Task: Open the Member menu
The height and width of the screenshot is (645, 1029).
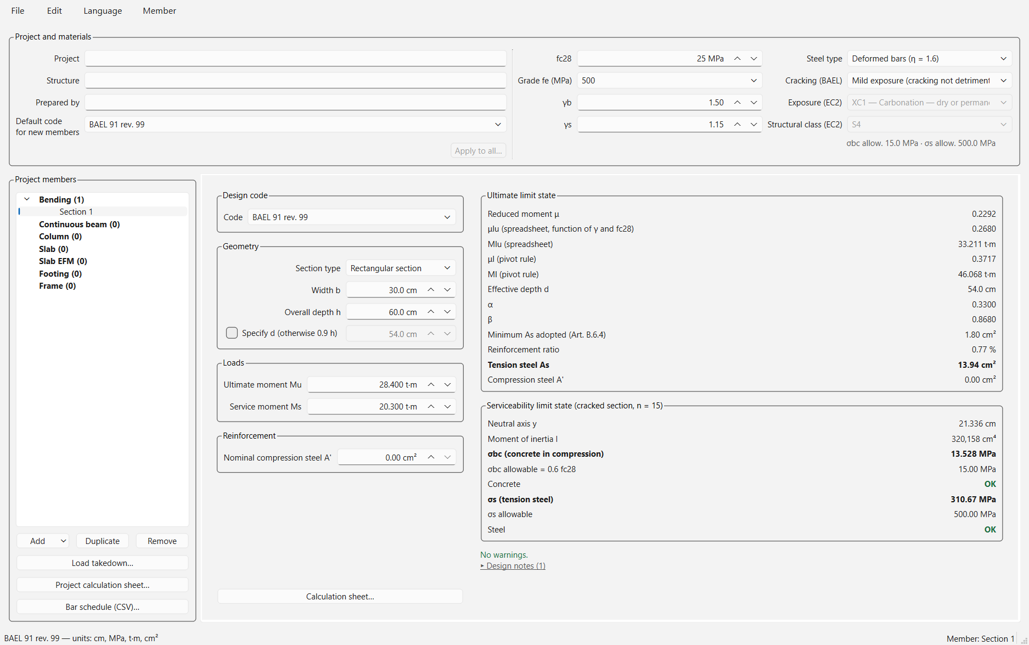Action: point(159,11)
